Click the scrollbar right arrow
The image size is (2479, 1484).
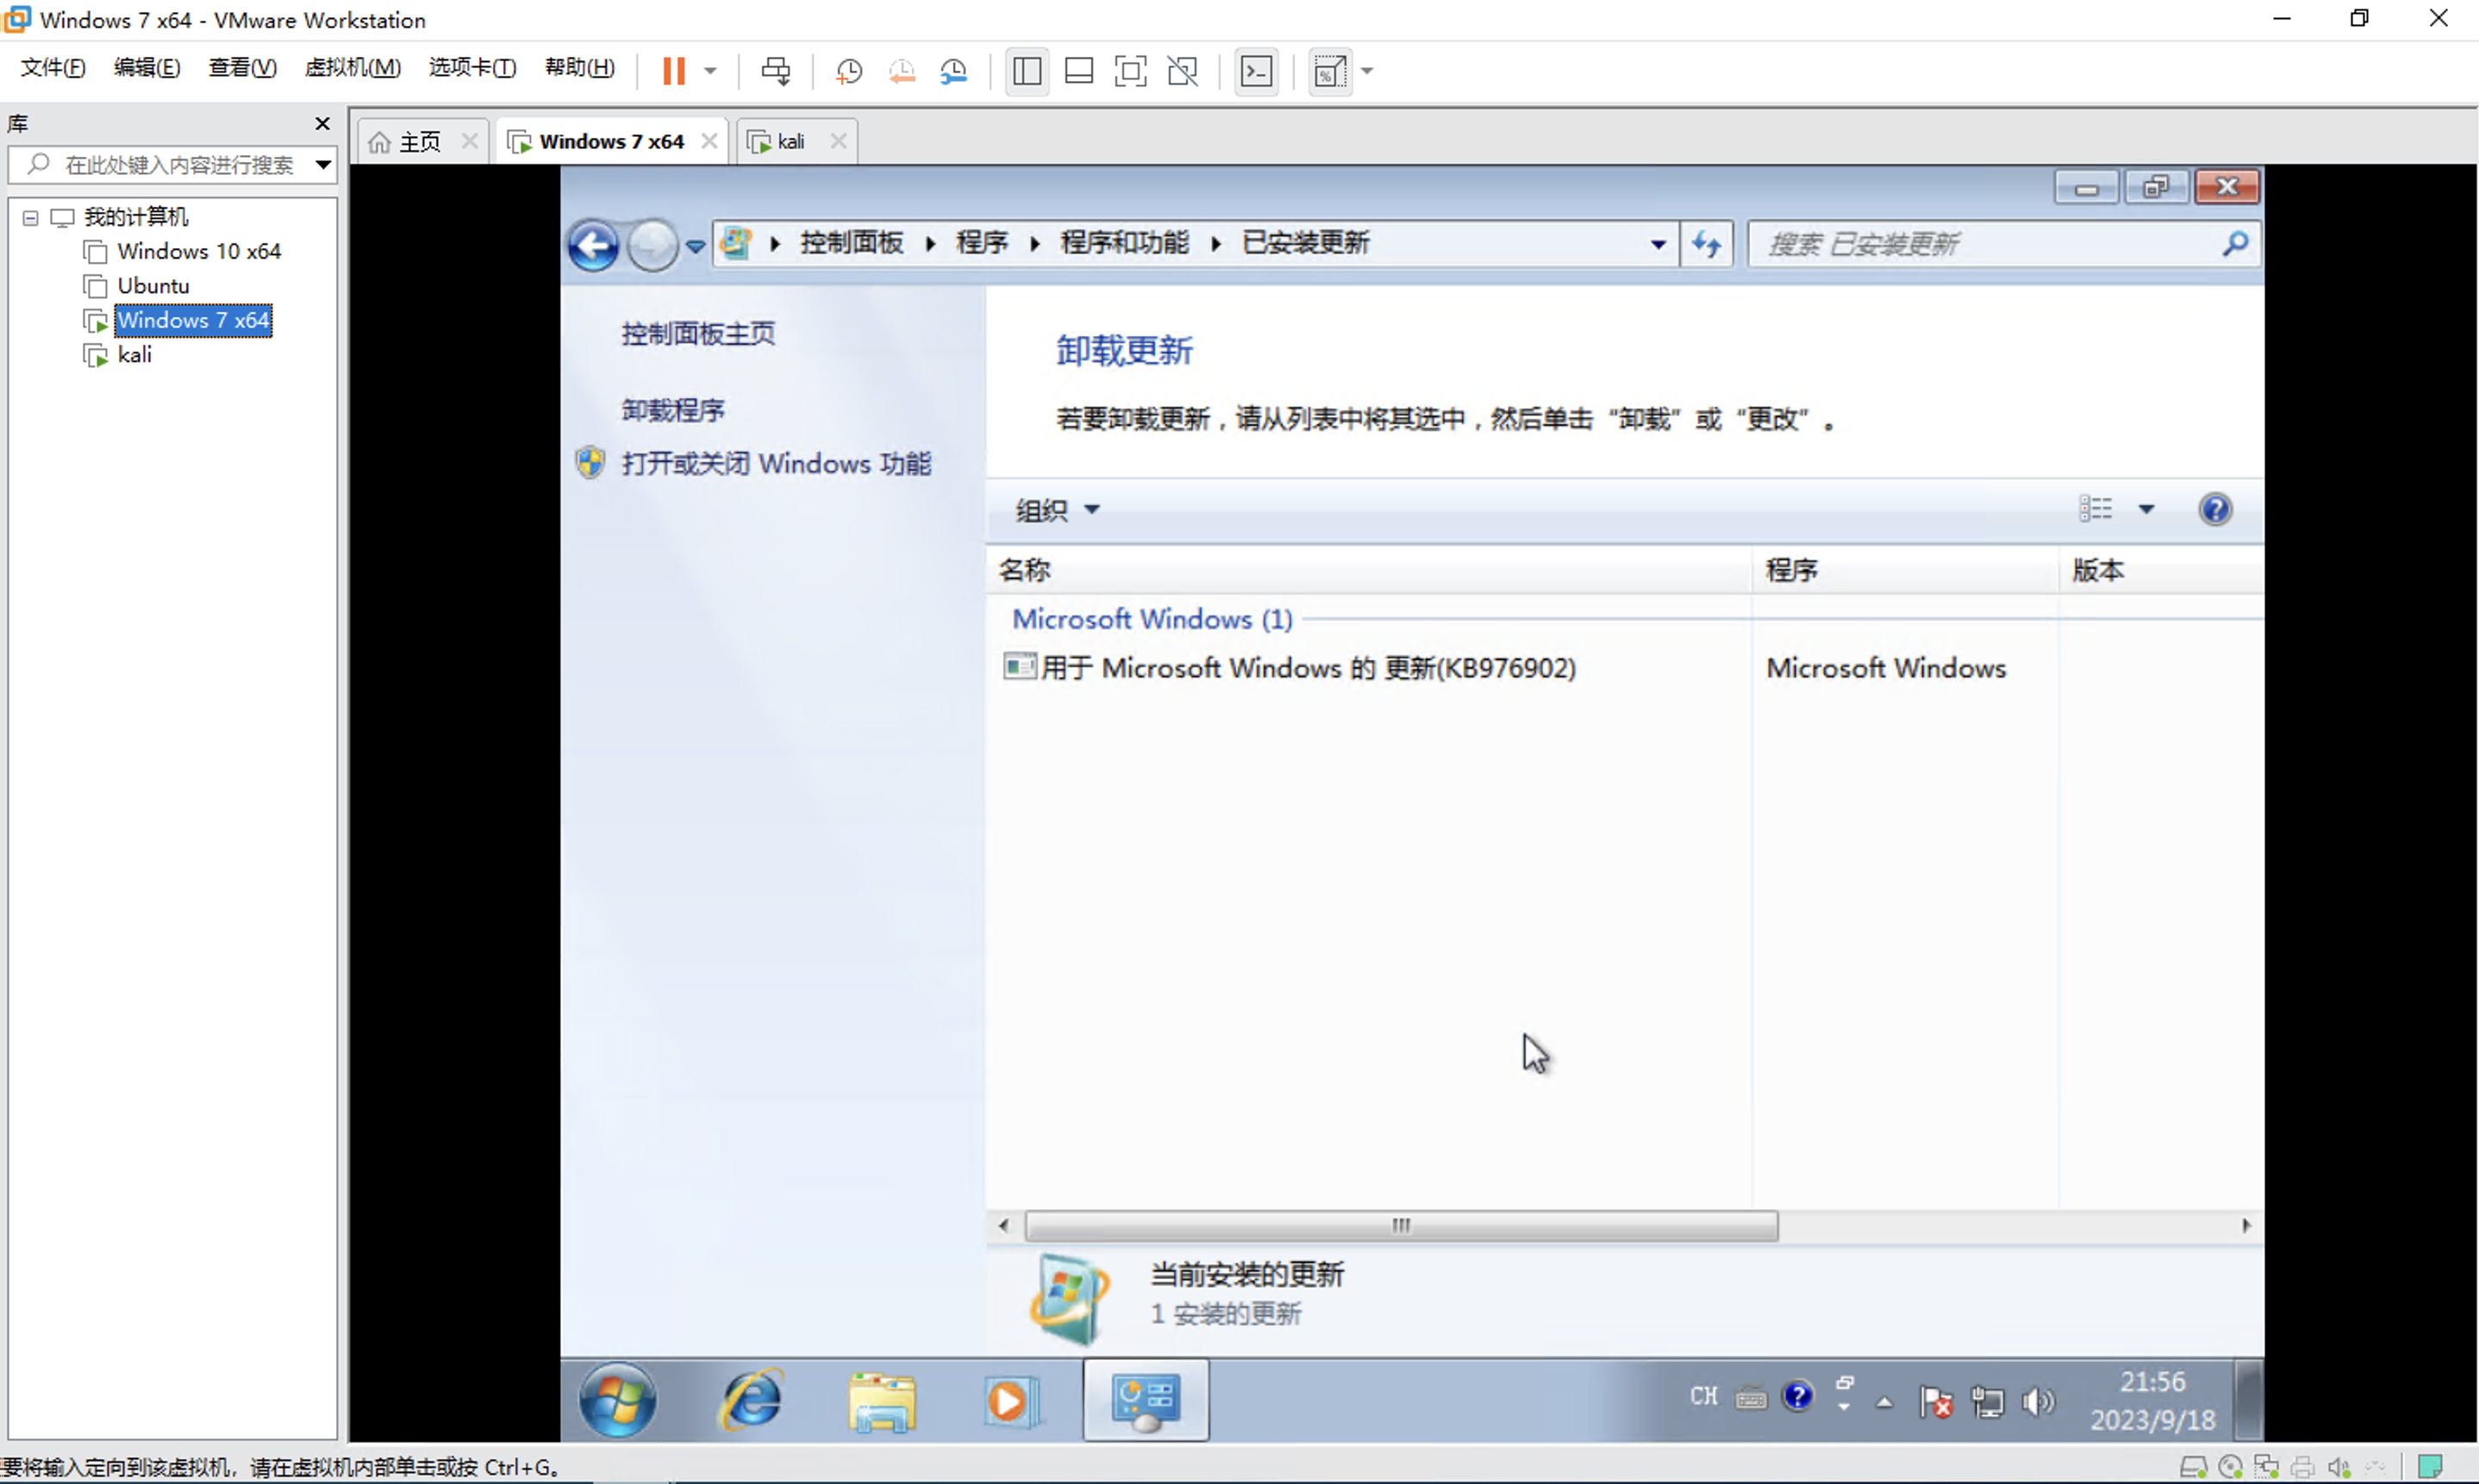point(2246,1225)
